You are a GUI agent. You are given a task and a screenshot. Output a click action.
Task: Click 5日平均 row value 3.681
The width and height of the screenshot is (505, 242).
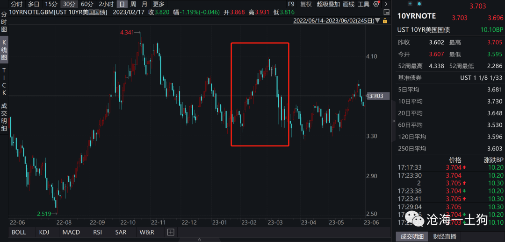pos(495,90)
